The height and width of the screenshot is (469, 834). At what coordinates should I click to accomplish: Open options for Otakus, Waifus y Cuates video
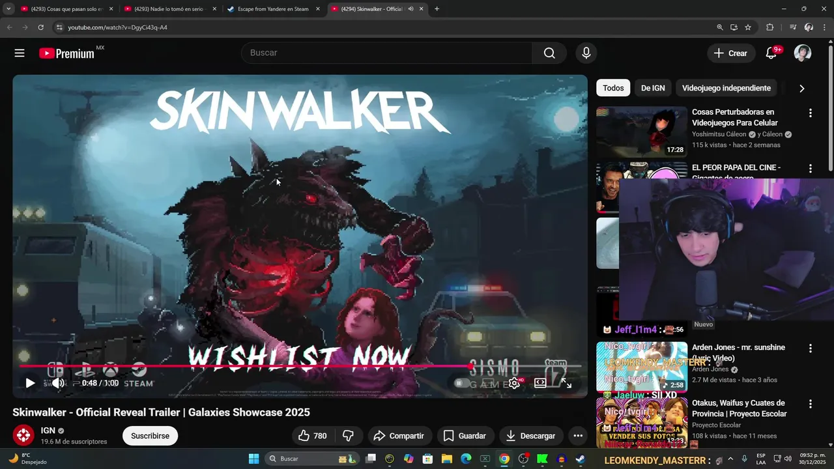[x=811, y=404]
